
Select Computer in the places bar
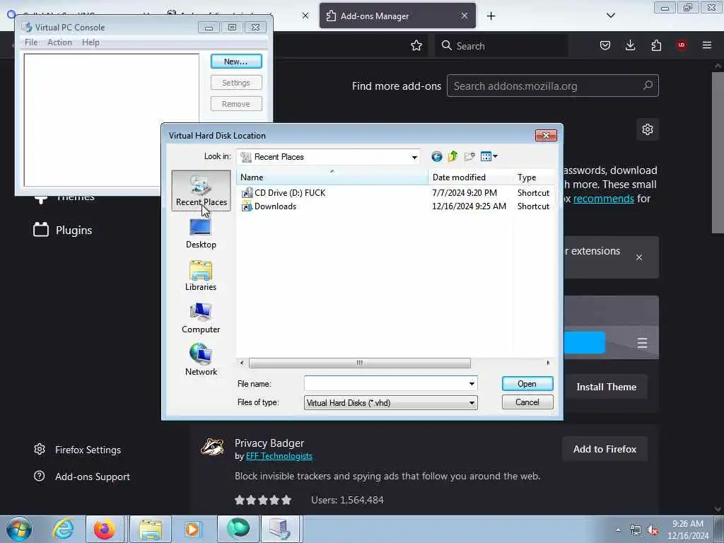[x=201, y=318]
